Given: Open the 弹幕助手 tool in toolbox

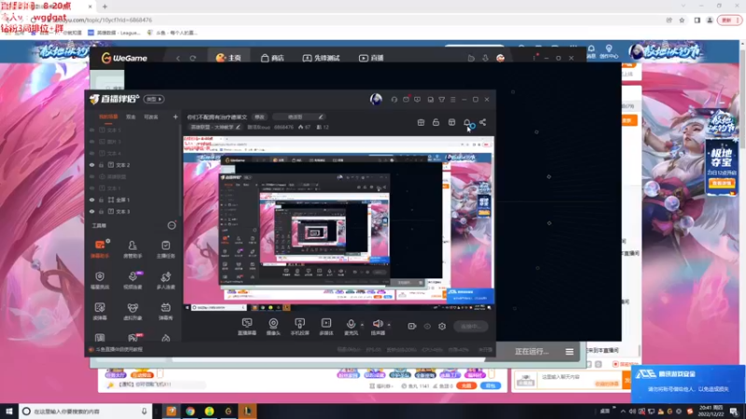Looking at the screenshot, I should 100,249.
